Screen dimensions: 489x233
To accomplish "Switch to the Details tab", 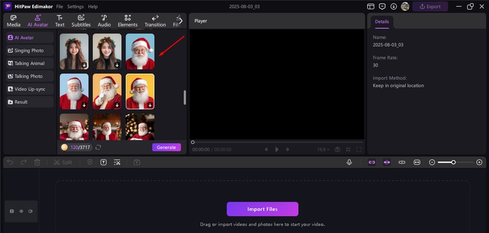I will [x=381, y=22].
